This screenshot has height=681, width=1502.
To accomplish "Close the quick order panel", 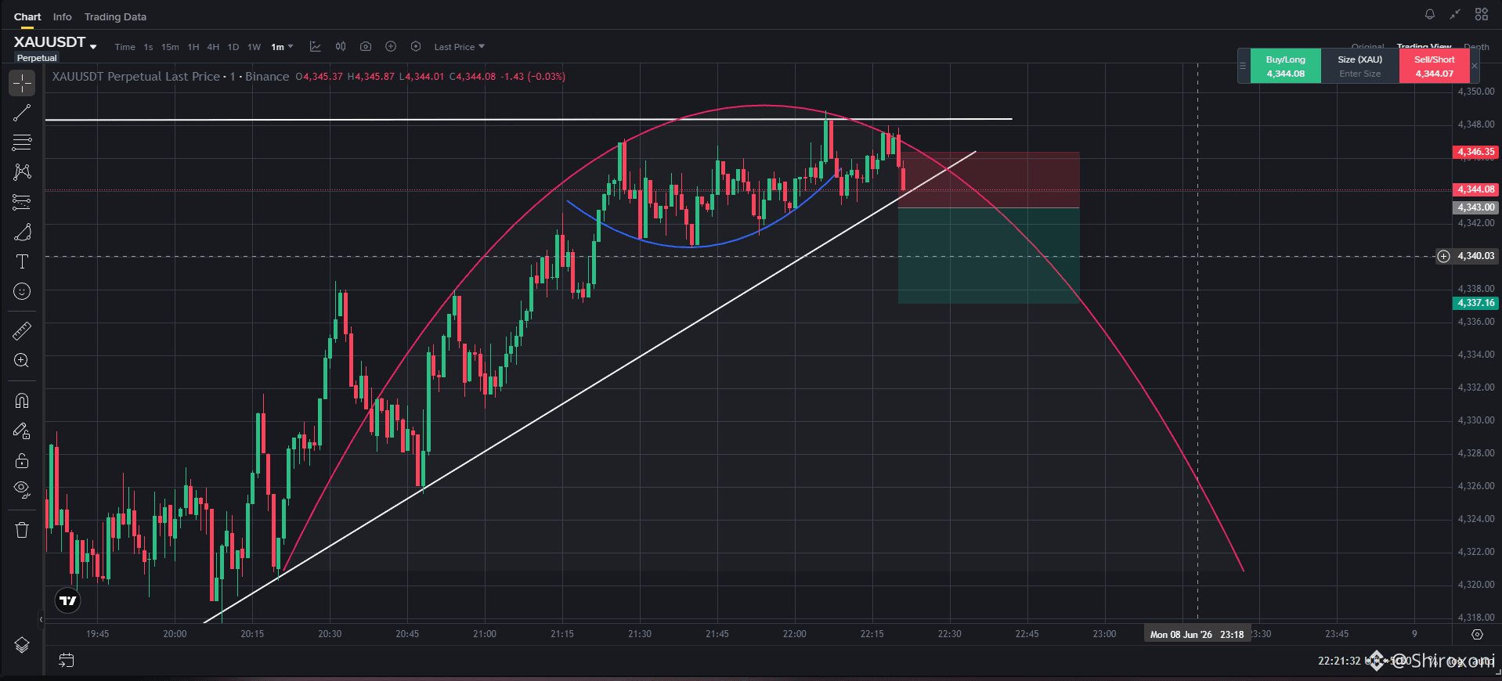I will 1475,66.
